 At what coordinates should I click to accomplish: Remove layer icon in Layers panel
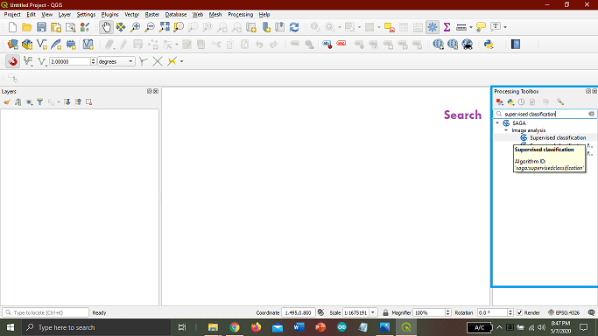(88, 102)
